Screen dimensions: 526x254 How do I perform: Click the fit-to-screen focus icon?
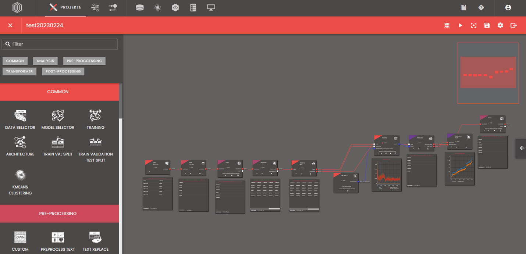(474, 25)
